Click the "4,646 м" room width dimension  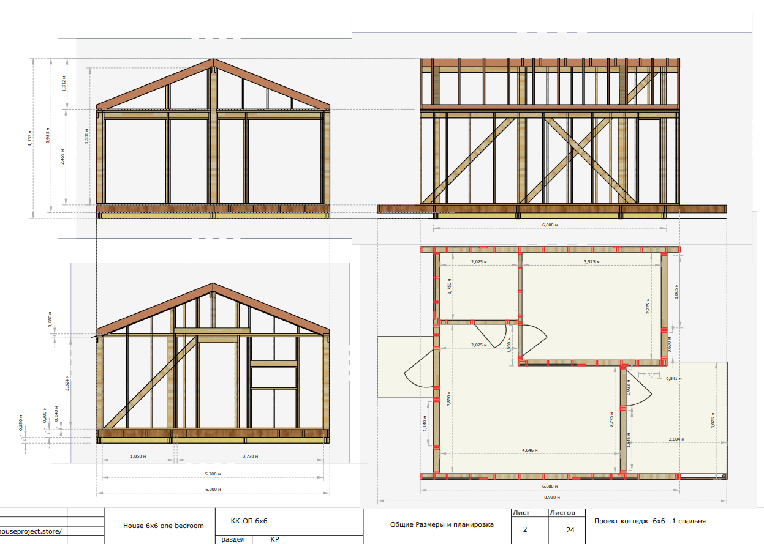click(531, 450)
